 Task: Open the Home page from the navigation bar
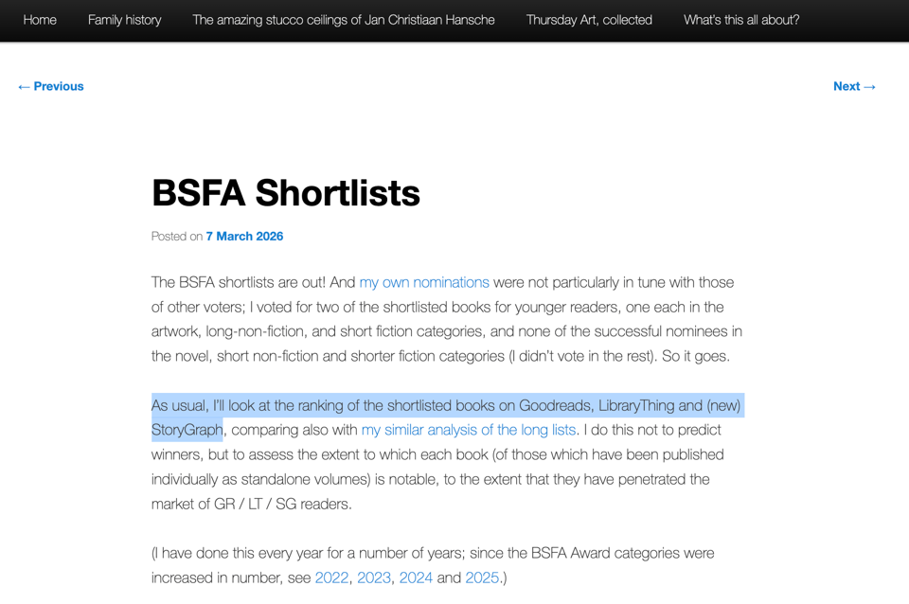click(40, 20)
